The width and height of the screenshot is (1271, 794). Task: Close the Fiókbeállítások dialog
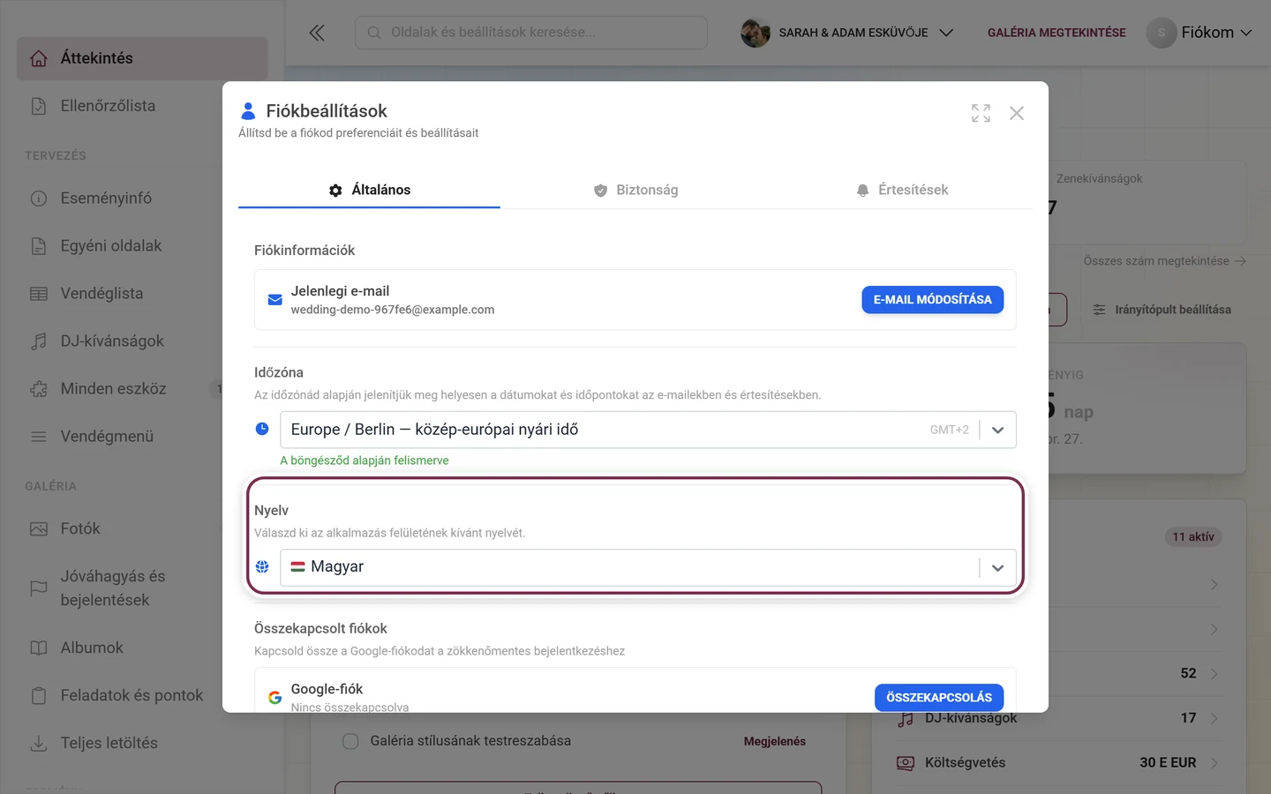(x=1017, y=113)
